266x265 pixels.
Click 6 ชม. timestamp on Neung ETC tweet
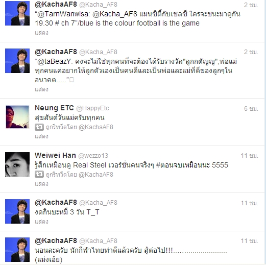coord(251,108)
